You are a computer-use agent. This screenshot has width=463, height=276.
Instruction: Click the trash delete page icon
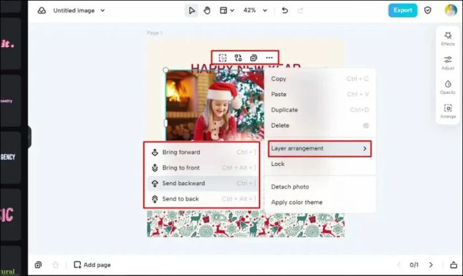[56, 265]
